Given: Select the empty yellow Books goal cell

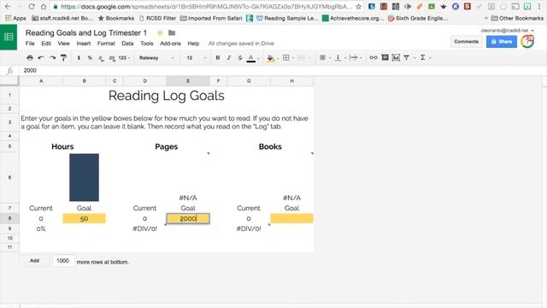Looking at the screenshot, I should pos(291,219).
